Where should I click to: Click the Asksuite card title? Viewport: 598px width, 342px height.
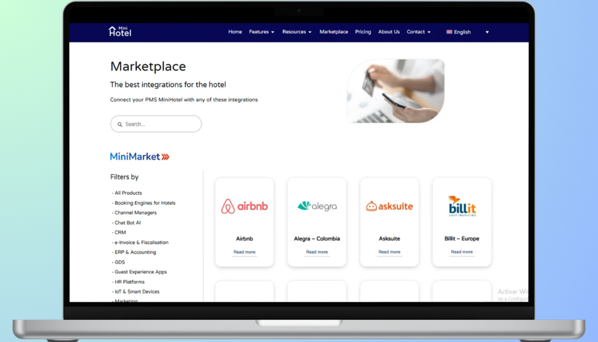[x=390, y=239]
